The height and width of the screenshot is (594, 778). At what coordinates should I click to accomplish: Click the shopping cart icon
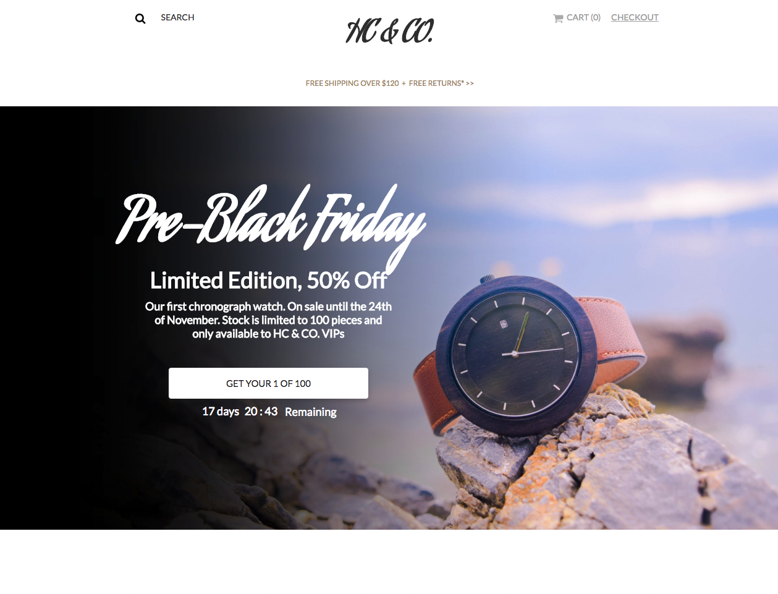tap(558, 19)
